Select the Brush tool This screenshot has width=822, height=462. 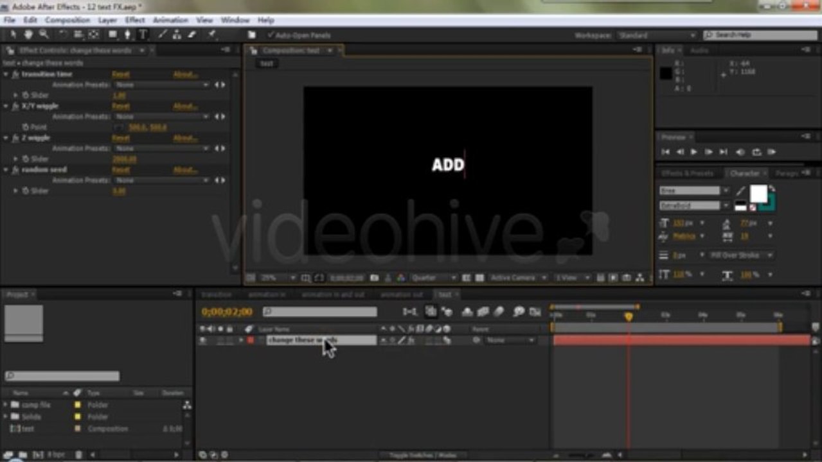tap(162, 35)
